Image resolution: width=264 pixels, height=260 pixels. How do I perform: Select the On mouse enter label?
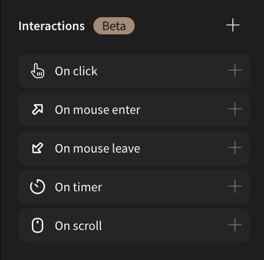point(98,110)
